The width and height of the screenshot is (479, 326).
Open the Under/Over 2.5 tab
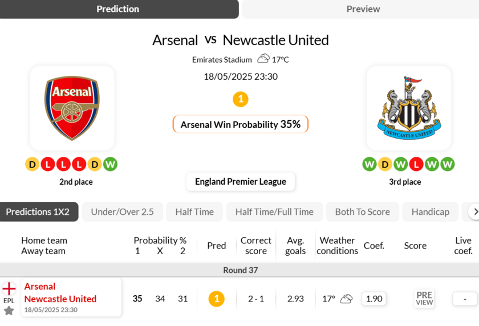click(x=123, y=212)
